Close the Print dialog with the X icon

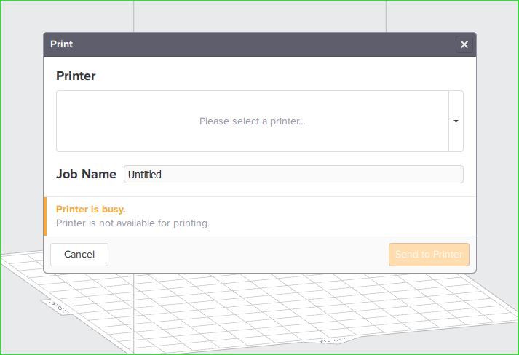pyautogui.click(x=464, y=44)
